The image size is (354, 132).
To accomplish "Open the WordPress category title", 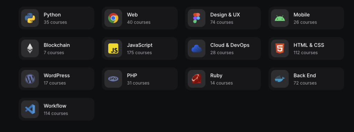I will point(57,76).
